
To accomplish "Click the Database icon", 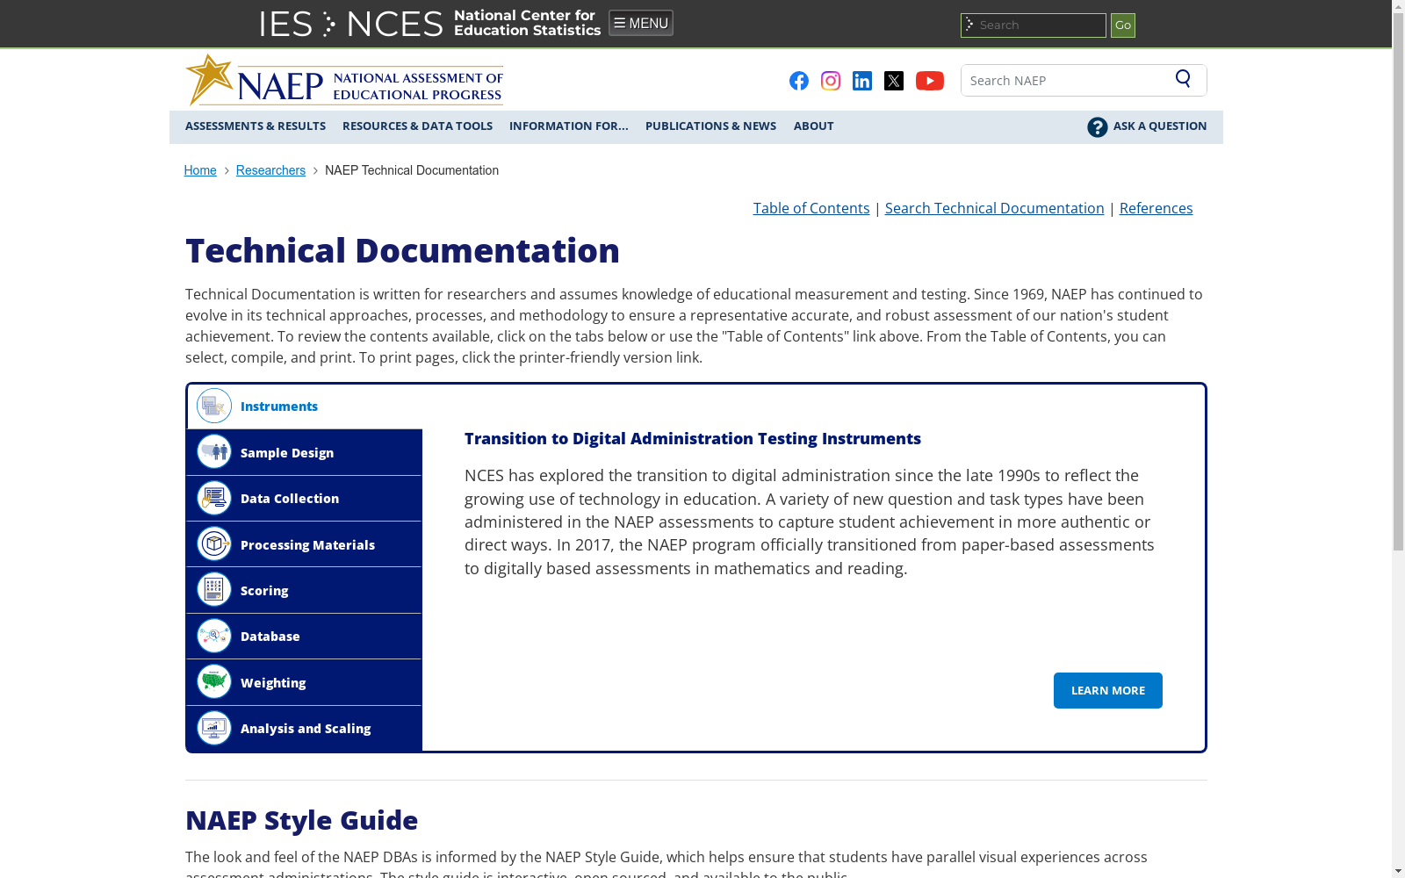I will tap(214, 636).
